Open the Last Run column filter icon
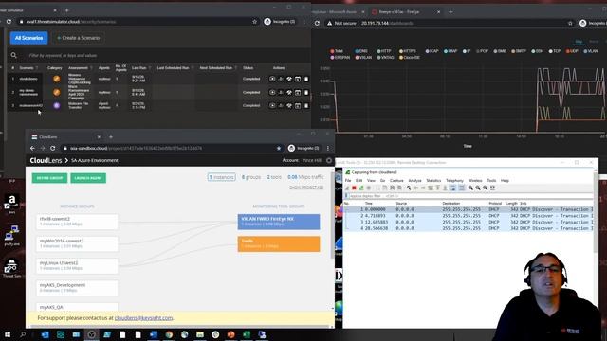This screenshot has width=607, height=341. (150, 68)
